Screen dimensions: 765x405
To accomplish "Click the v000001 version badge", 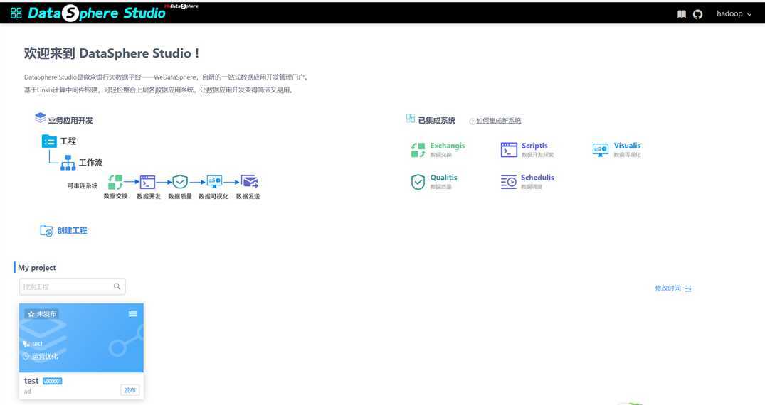I will [52, 381].
